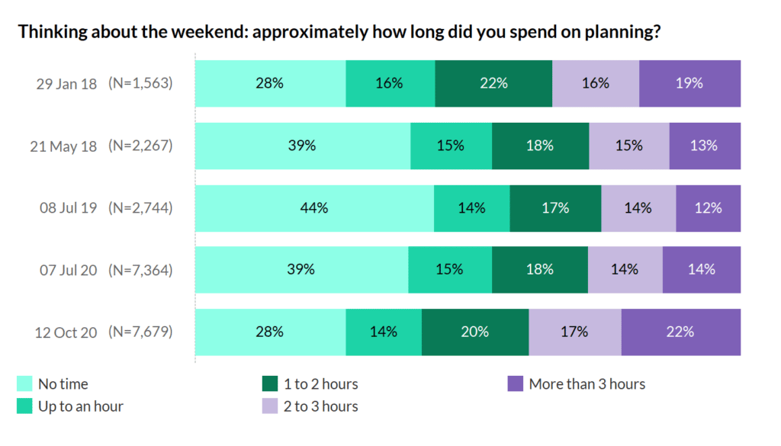Select the 22% dark green segment for 29 Jan 18
Image resolution: width=781 pixels, height=446 pixels.
493,83
